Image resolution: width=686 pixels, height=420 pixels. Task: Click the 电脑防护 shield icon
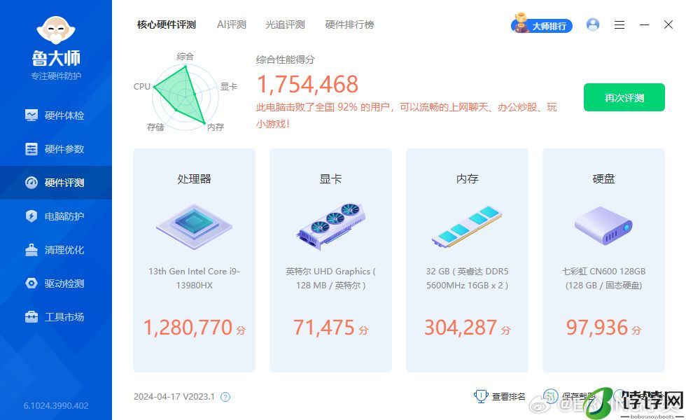click(x=31, y=216)
